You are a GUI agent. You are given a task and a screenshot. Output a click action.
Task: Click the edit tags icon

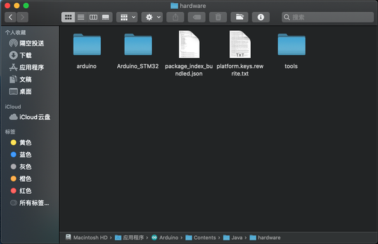[197, 18]
